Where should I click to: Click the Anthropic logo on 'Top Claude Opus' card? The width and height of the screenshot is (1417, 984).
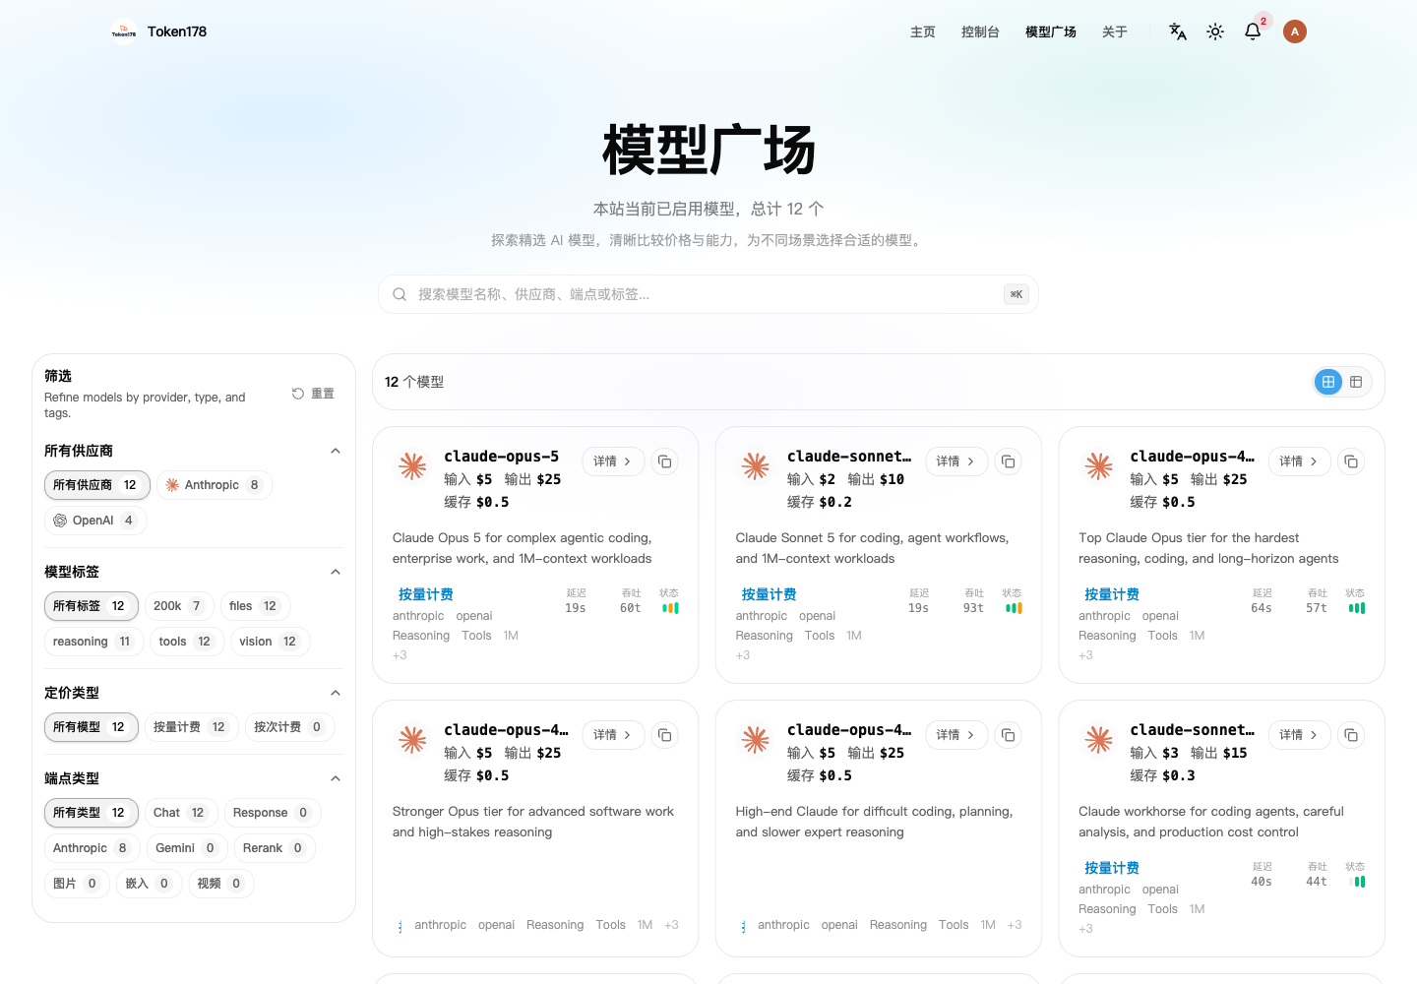1099,466
